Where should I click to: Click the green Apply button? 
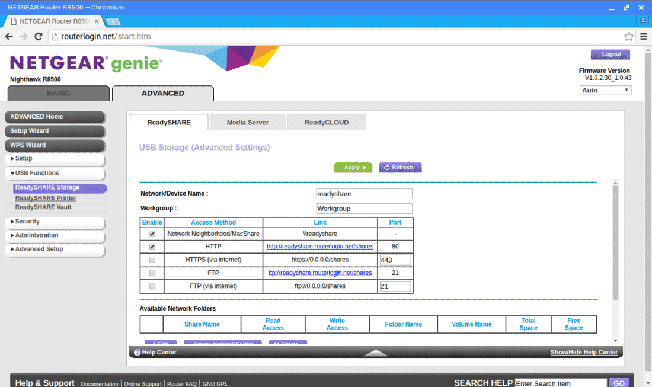(353, 168)
